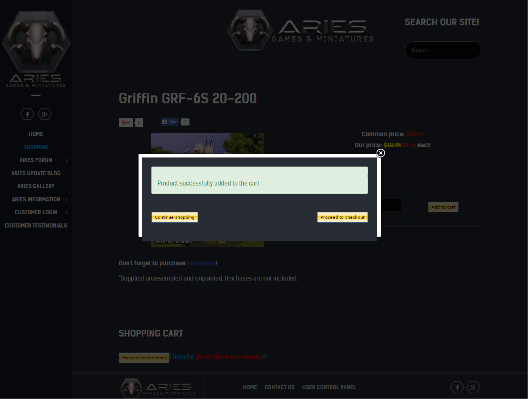Click the '1 item for' cart summary text
This screenshot has height=399, width=528.
click(x=182, y=357)
